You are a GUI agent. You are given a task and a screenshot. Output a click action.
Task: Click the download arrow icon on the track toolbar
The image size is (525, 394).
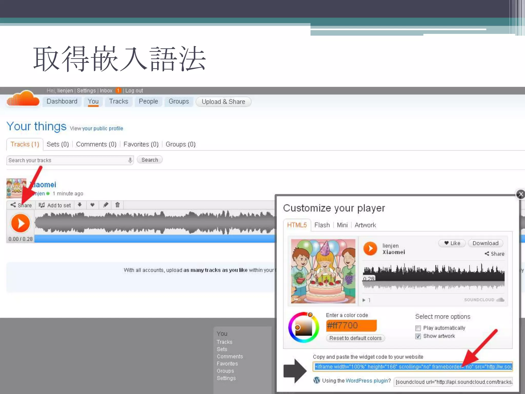(80, 205)
